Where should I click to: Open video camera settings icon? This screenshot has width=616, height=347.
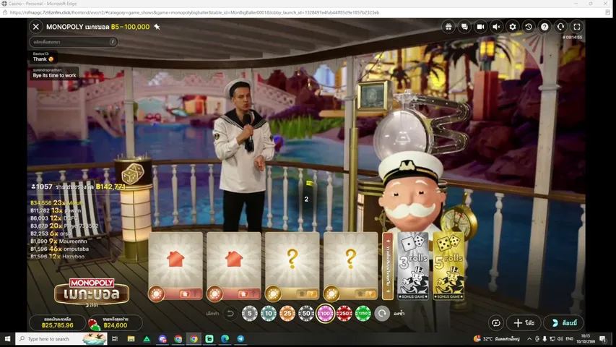480,27
